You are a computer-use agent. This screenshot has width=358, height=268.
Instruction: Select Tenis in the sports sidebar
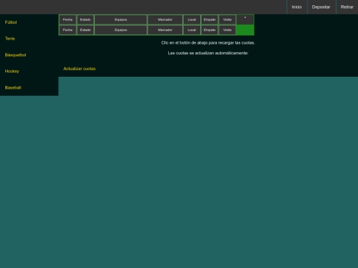[10, 38]
